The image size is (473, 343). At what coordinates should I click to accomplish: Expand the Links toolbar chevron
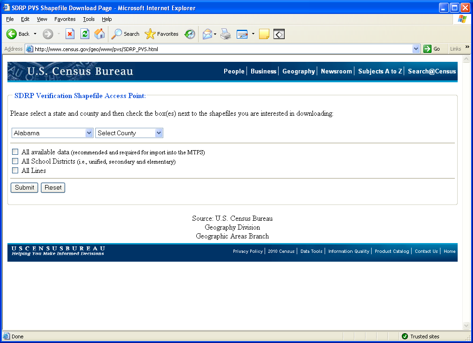click(467, 47)
